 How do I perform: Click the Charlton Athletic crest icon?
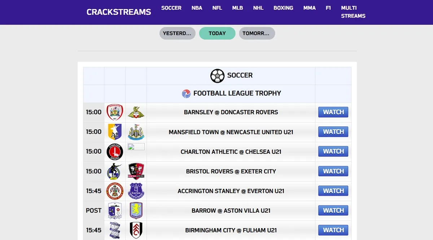click(x=115, y=152)
